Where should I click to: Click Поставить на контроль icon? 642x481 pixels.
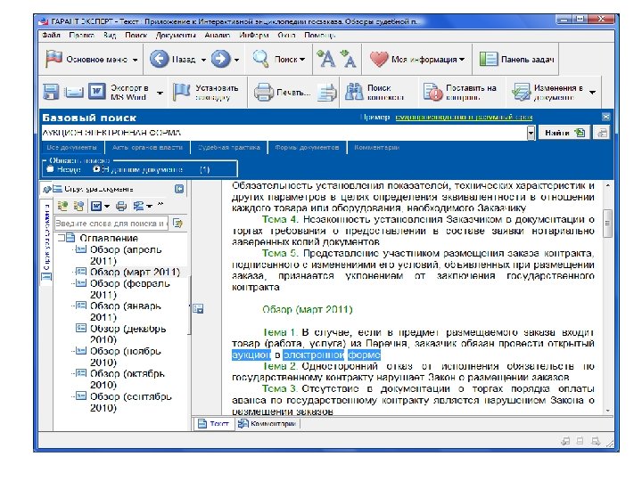432,92
